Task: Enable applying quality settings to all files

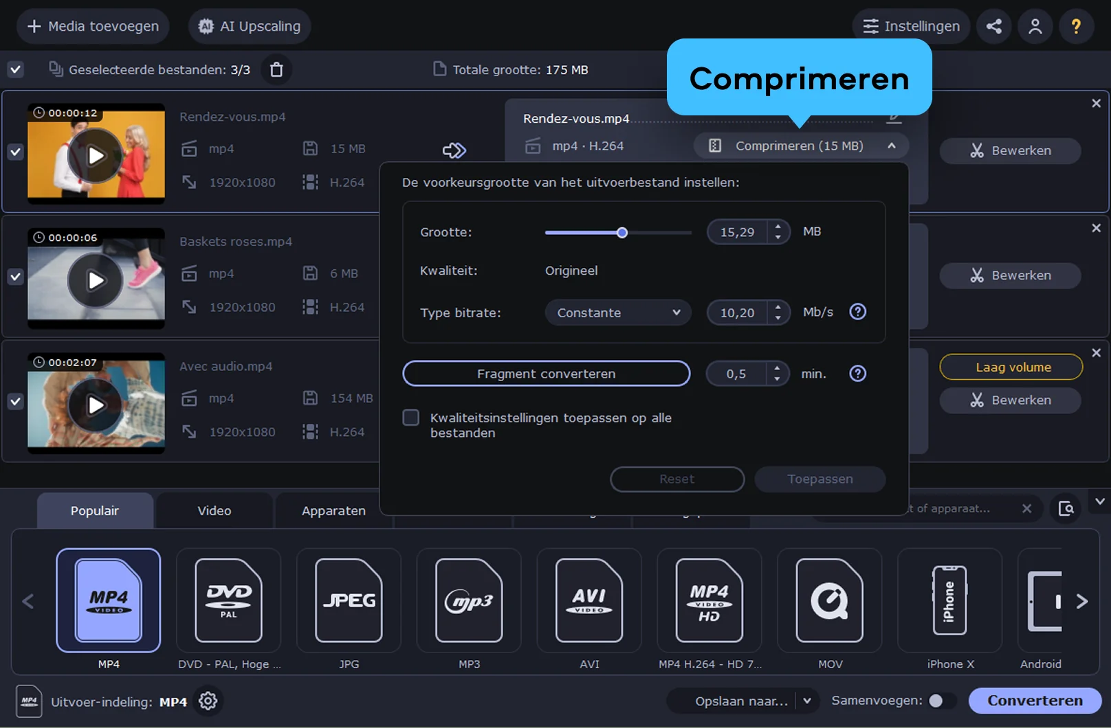Action: pos(411,418)
